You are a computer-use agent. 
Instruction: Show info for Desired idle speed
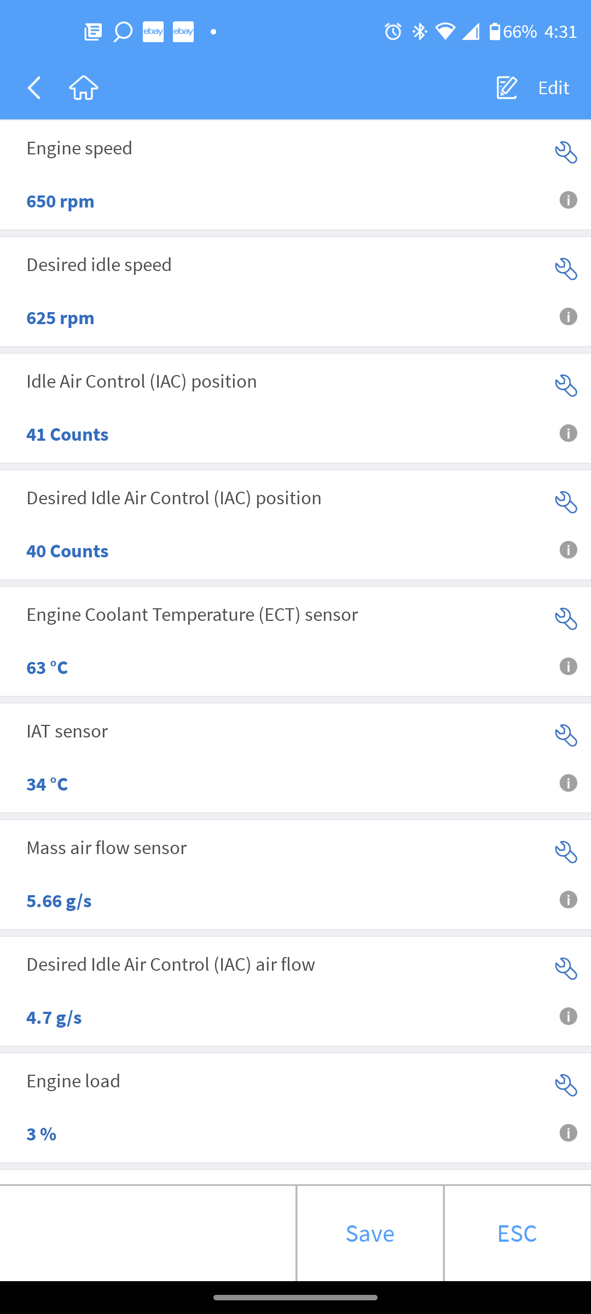pyautogui.click(x=568, y=316)
